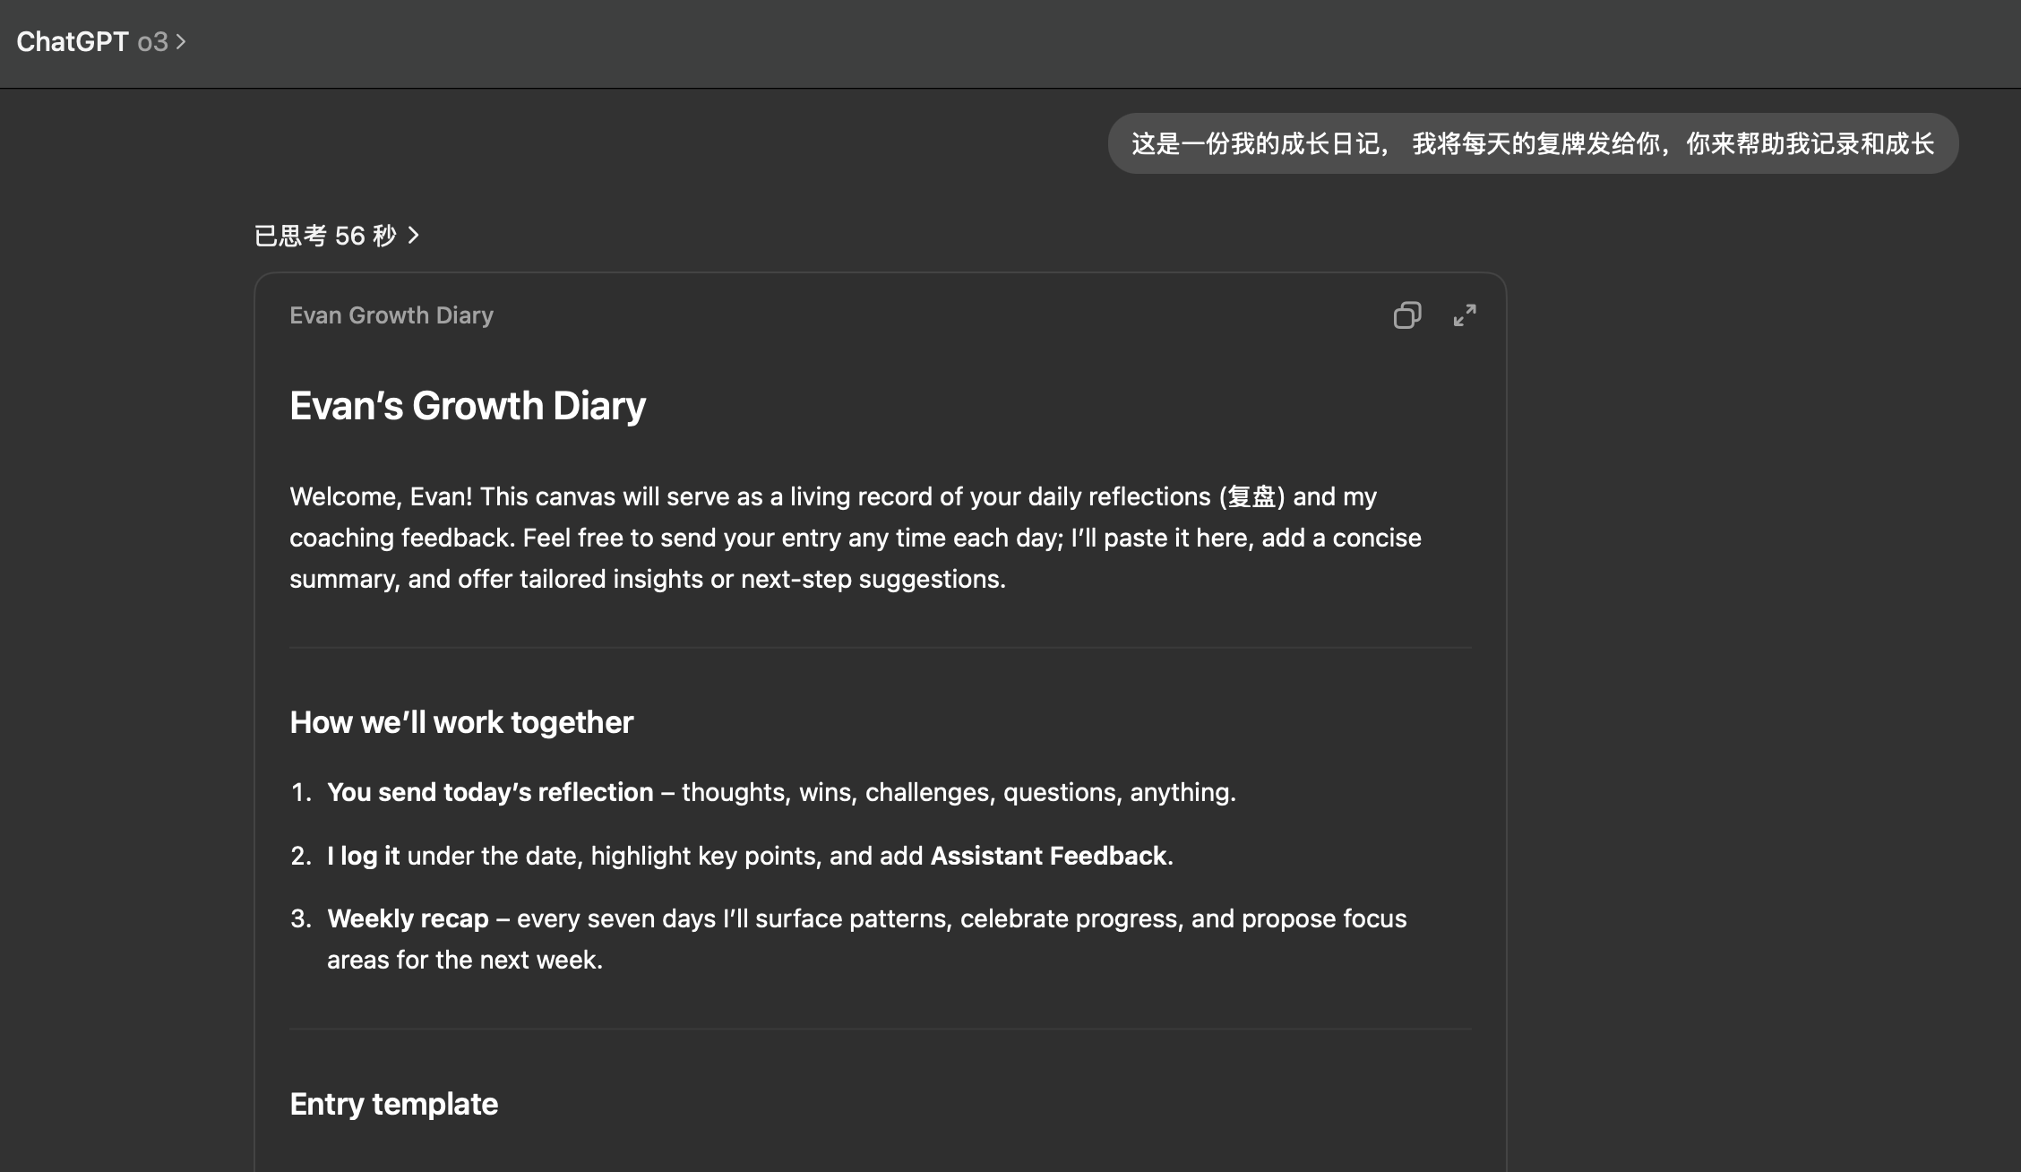The width and height of the screenshot is (2021, 1172).
Task: Open the ChatGPT o3 model selector
Action: click(x=100, y=42)
